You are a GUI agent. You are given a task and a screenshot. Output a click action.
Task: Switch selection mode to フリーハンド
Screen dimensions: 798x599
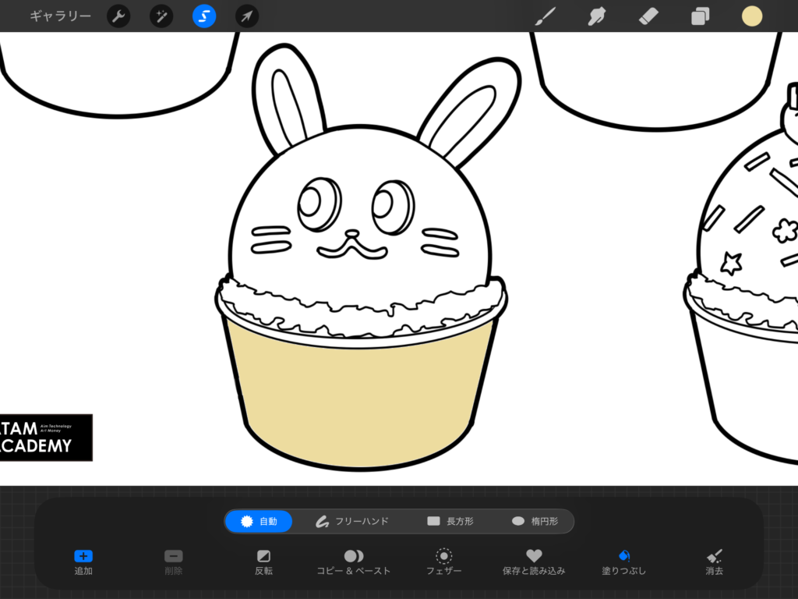coord(351,521)
